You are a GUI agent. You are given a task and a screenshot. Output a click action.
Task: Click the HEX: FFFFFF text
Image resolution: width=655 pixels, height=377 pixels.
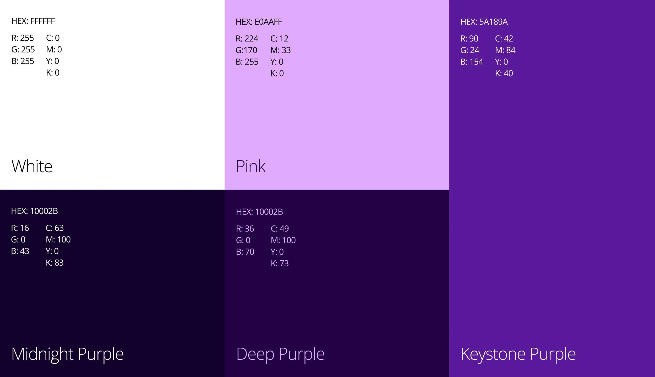(x=33, y=21)
